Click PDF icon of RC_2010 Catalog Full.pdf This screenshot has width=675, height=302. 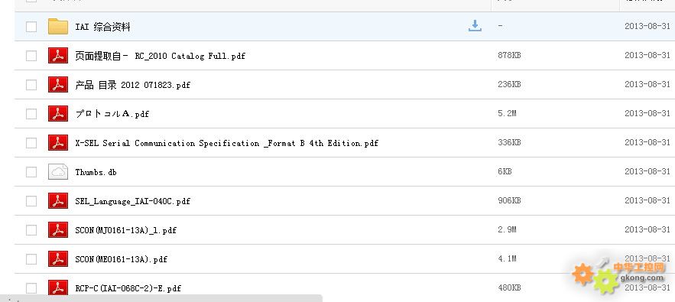pos(58,56)
